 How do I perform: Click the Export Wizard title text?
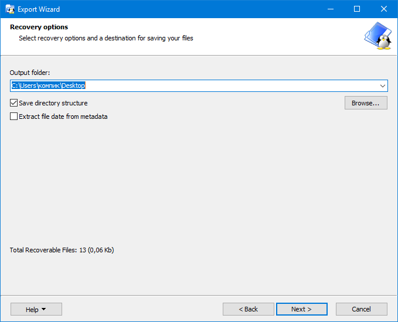click(39, 9)
